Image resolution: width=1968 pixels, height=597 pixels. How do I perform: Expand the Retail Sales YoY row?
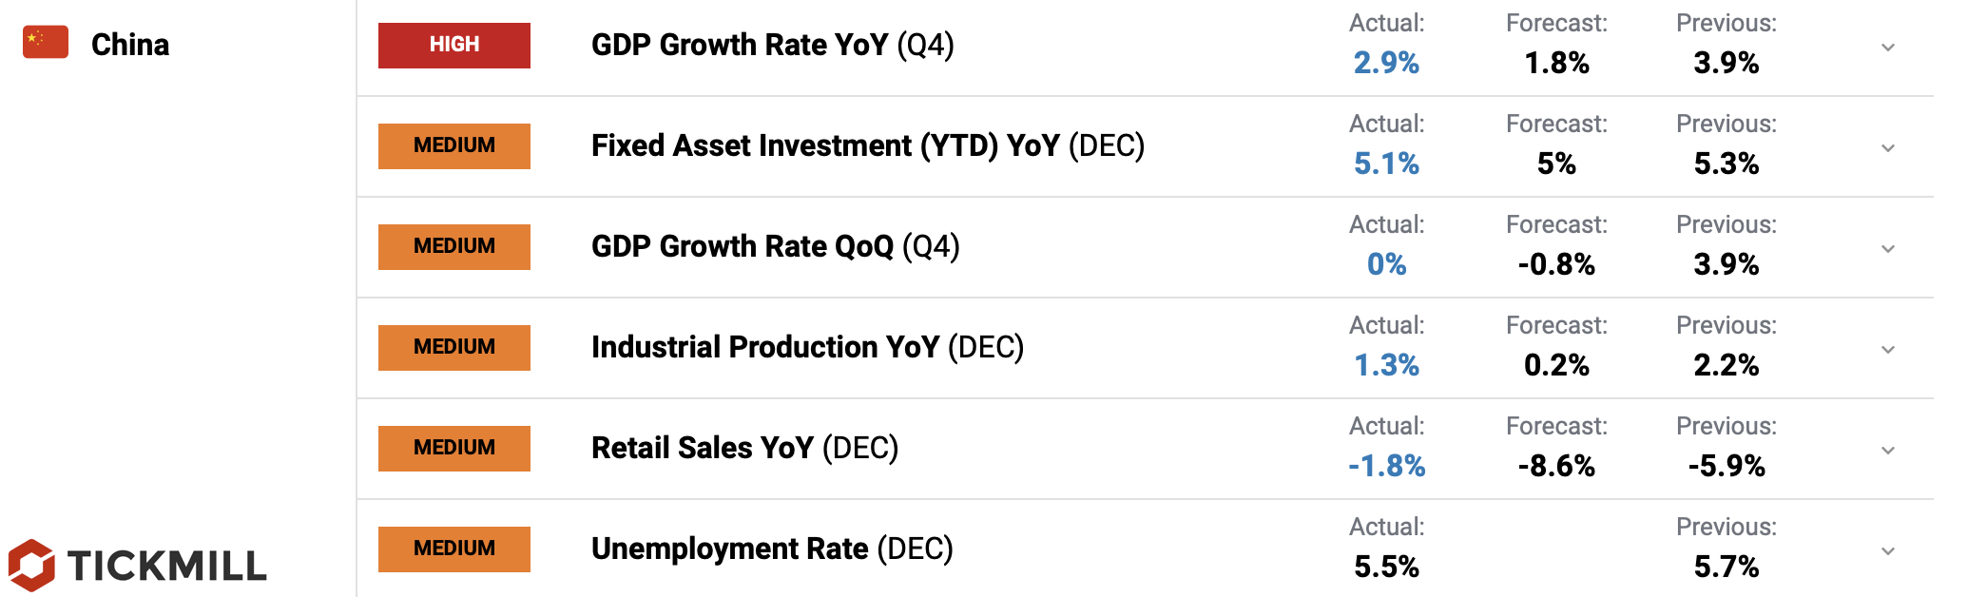pos(1888,451)
